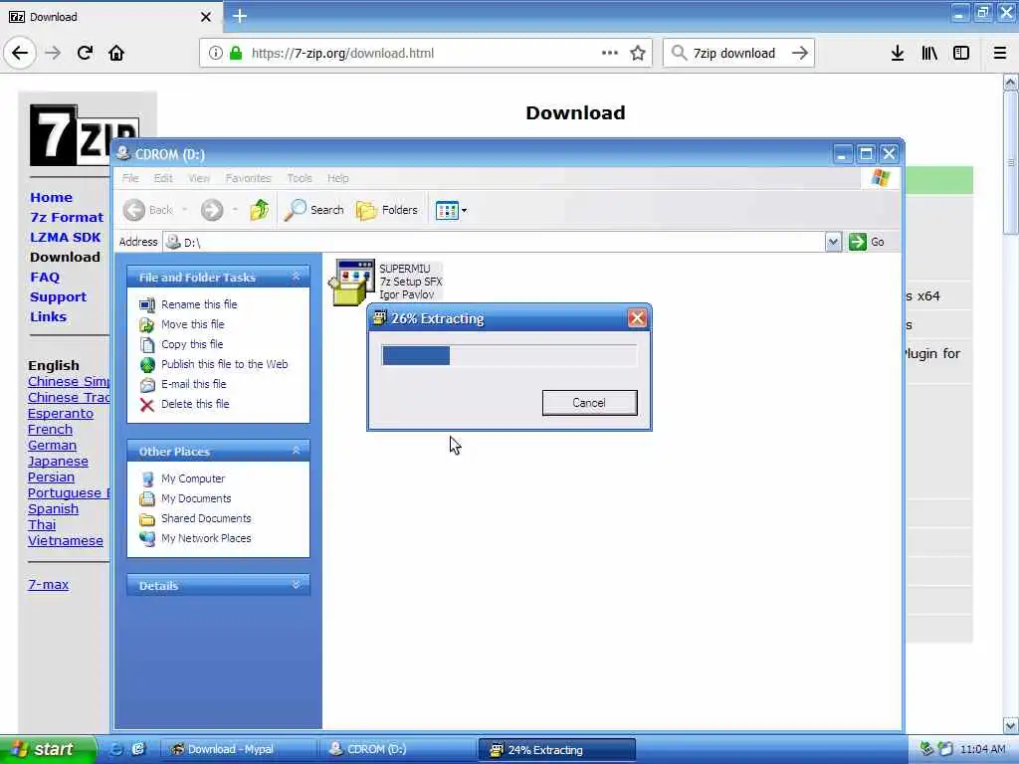Click the browser forward arrow button
The image size is (1019, 764).
point(53,54)
